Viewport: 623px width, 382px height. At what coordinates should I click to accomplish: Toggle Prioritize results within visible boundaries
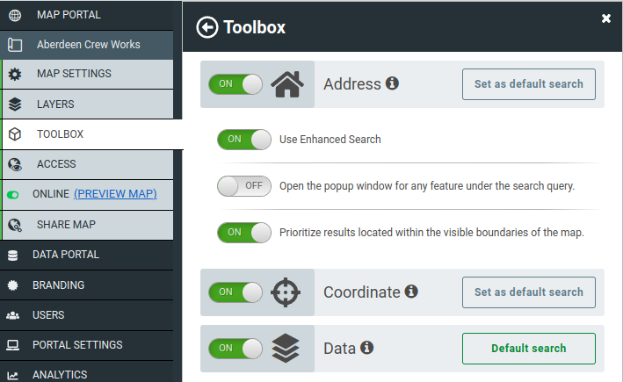coord(244,233)
